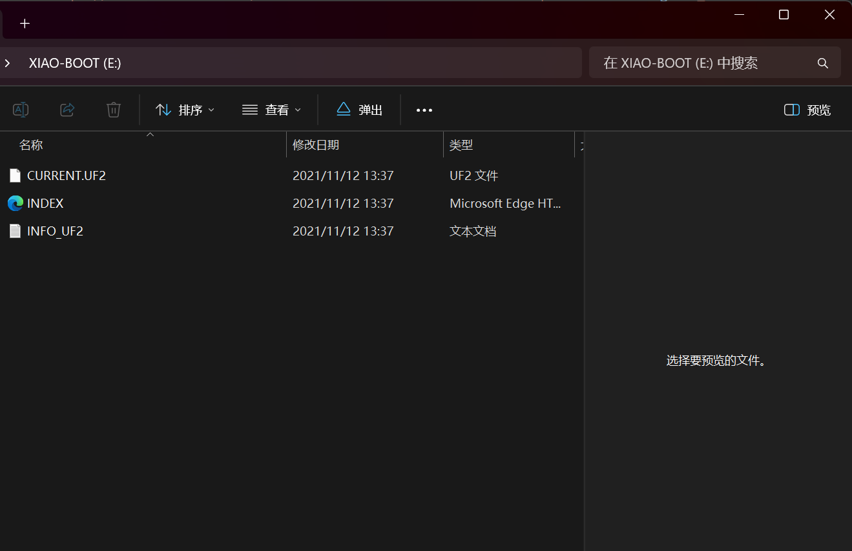Select the Microsoft Edge INDEX file icon

point(16,203)
